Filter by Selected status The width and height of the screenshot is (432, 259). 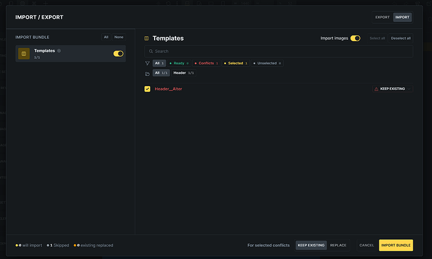[235, 63]
